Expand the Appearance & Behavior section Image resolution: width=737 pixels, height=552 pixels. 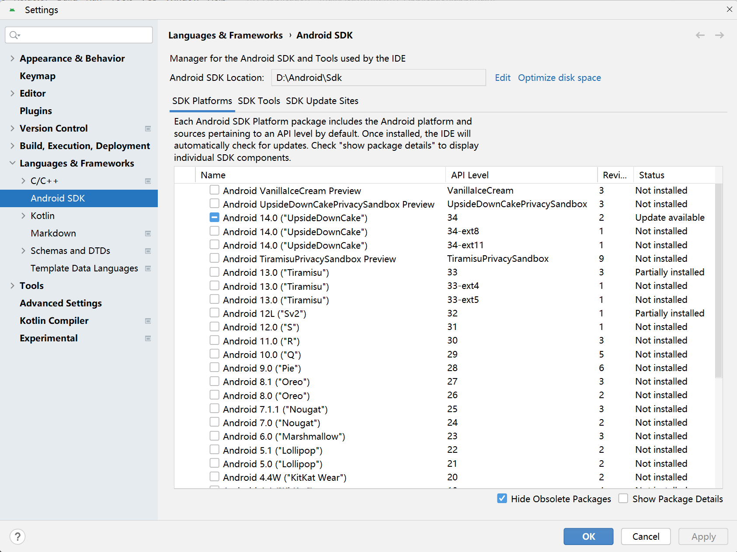tap(12, 59)
